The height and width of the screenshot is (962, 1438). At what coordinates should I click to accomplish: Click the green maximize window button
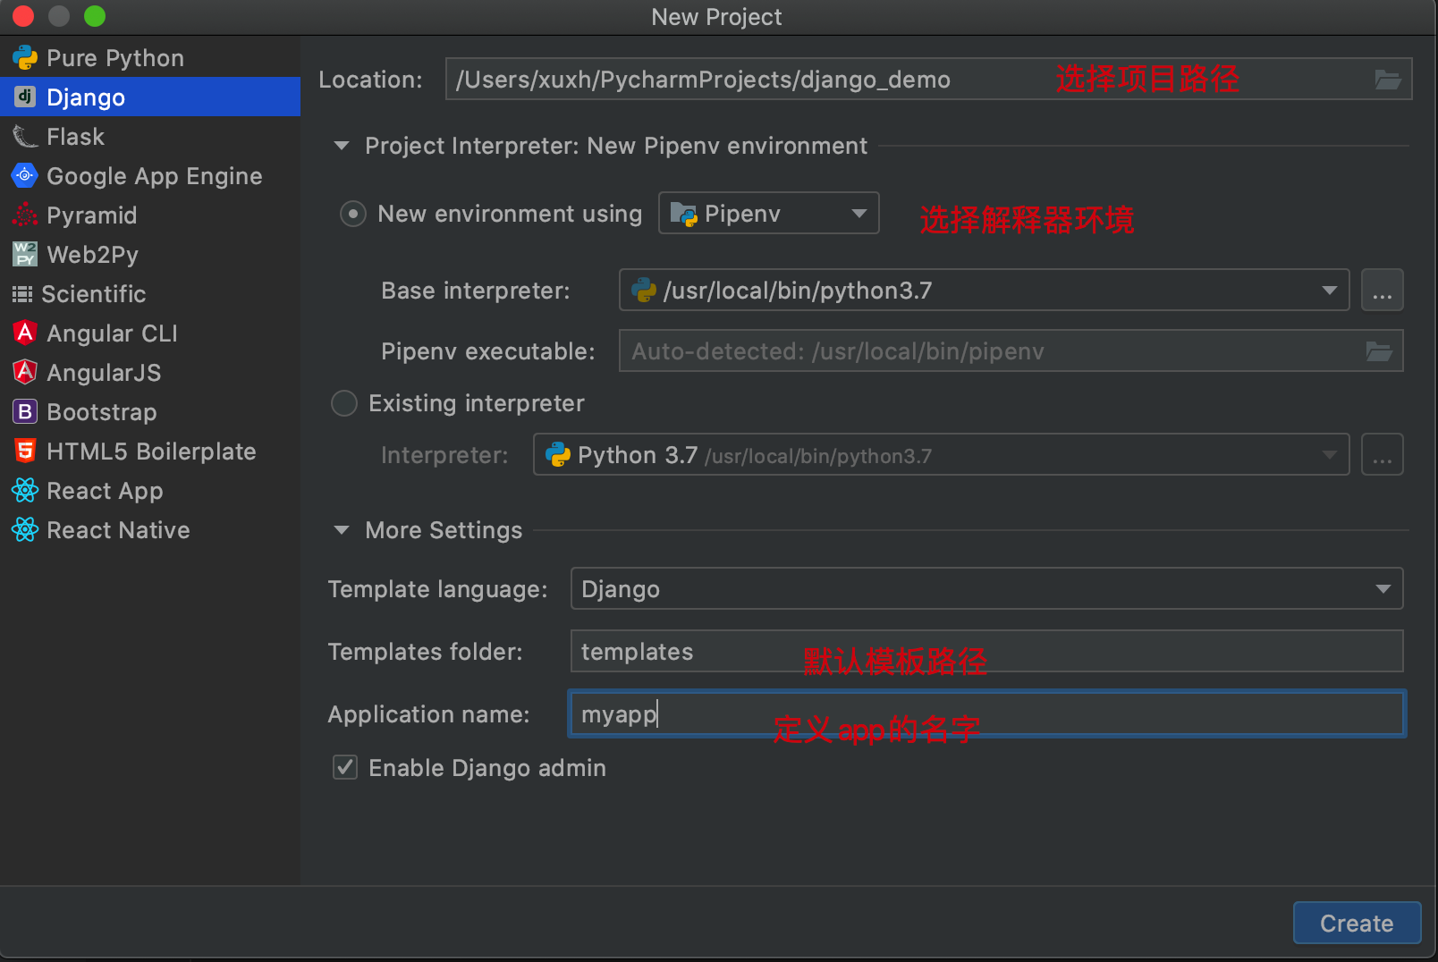(95, 16)
